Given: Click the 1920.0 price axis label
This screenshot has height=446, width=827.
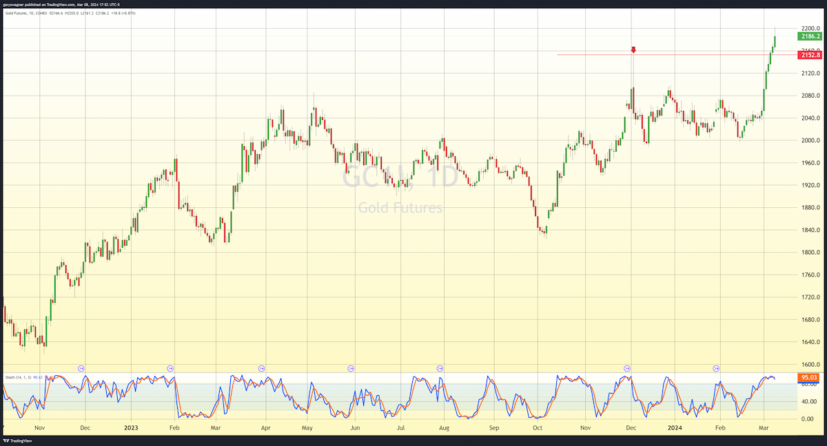Looking at the screenshot, I should pyautogui.click(x=810, y=185).
